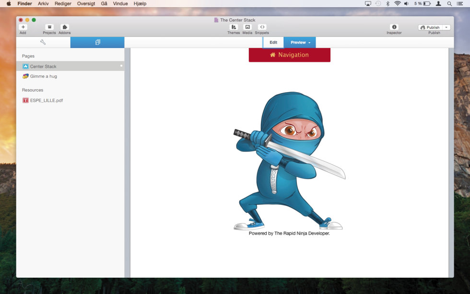Open the Finder menu
The width and height of the screenshot is (470, 294).
coord(24,3)
